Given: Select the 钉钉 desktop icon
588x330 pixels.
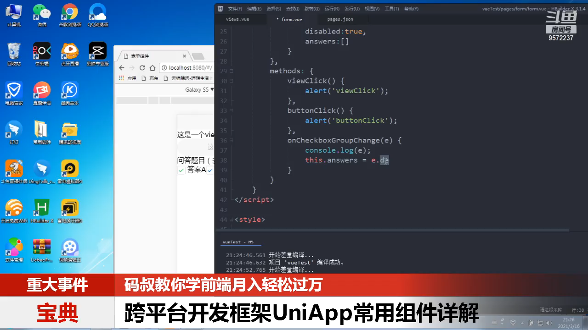Looking at the screenshot, I should 14,133.
